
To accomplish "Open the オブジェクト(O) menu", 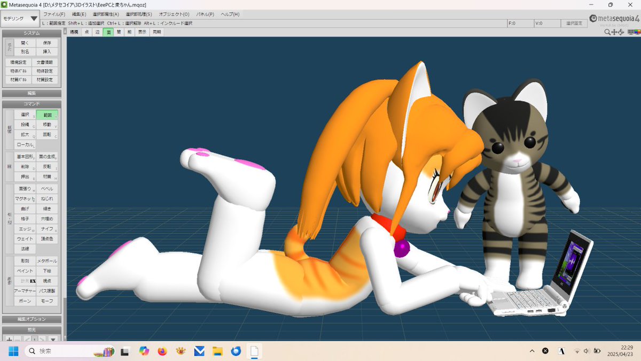I will click(174, 14).
